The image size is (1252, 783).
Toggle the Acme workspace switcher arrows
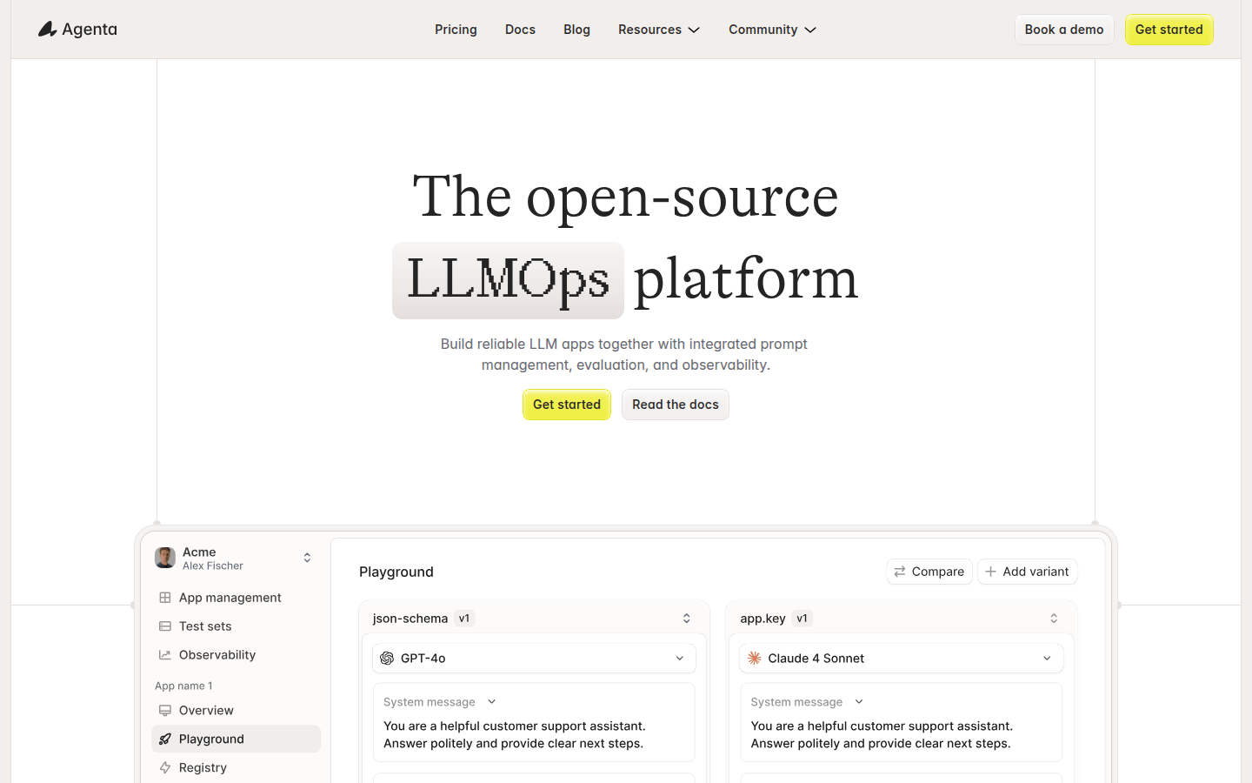307,558
